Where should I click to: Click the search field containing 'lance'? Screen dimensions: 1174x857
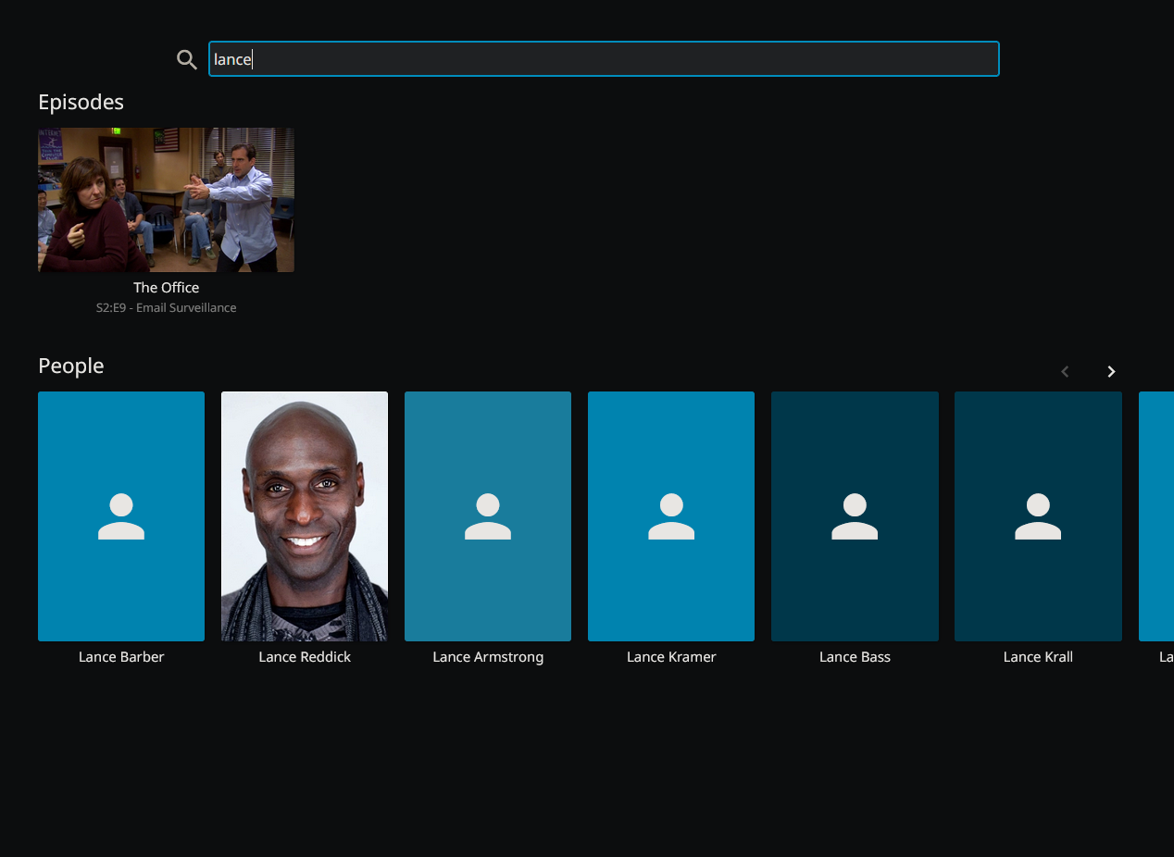pos(604,59)
